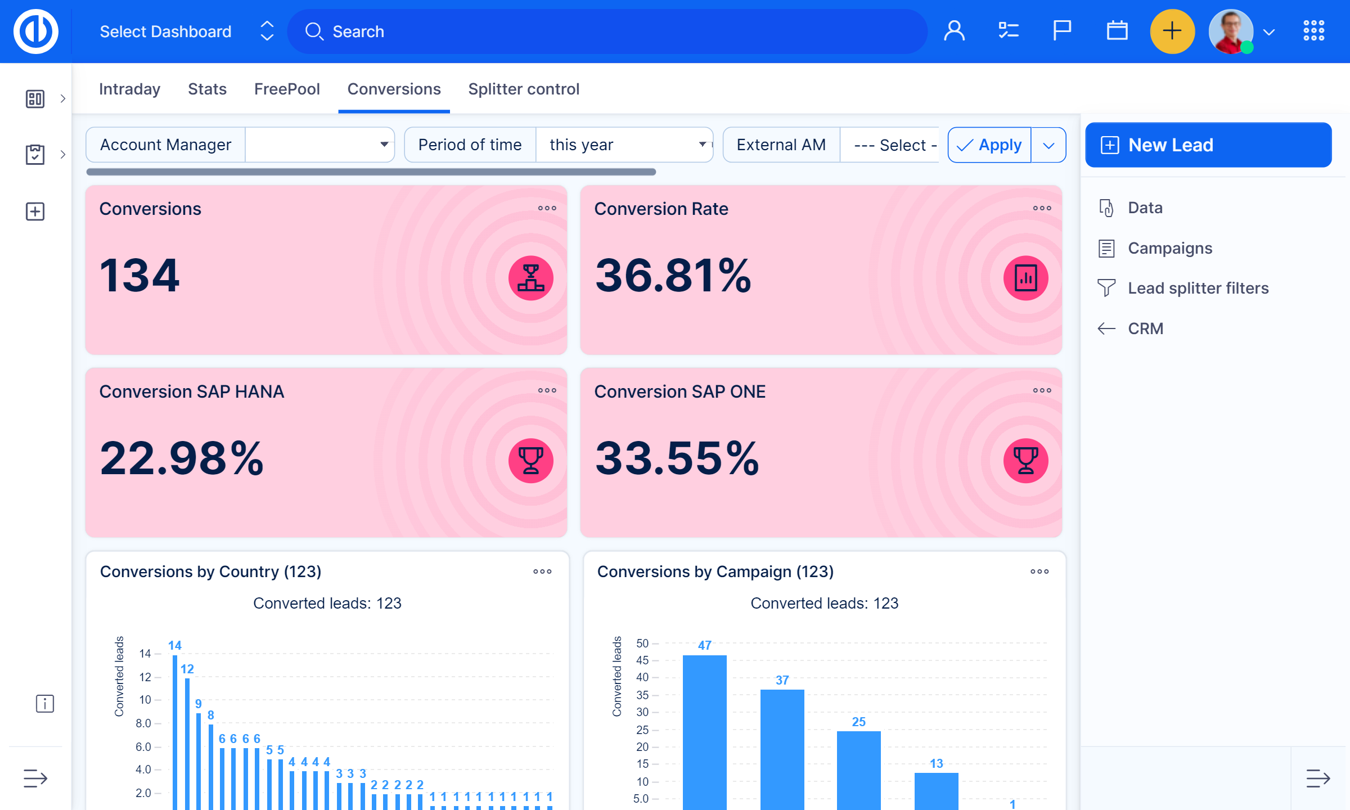
Task: Click the user profile outline icon
Action: (954, 31)
